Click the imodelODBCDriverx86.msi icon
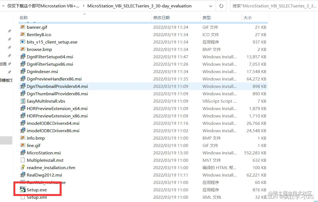Viewport: 318px width, 202px height. point(23,131)
